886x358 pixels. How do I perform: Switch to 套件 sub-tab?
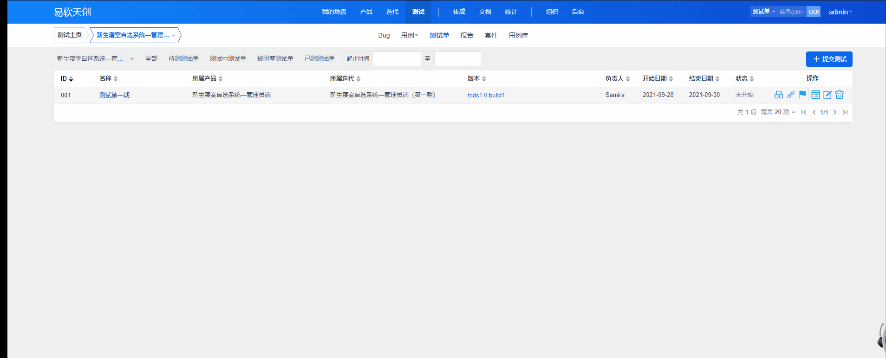tap(491, 35)
